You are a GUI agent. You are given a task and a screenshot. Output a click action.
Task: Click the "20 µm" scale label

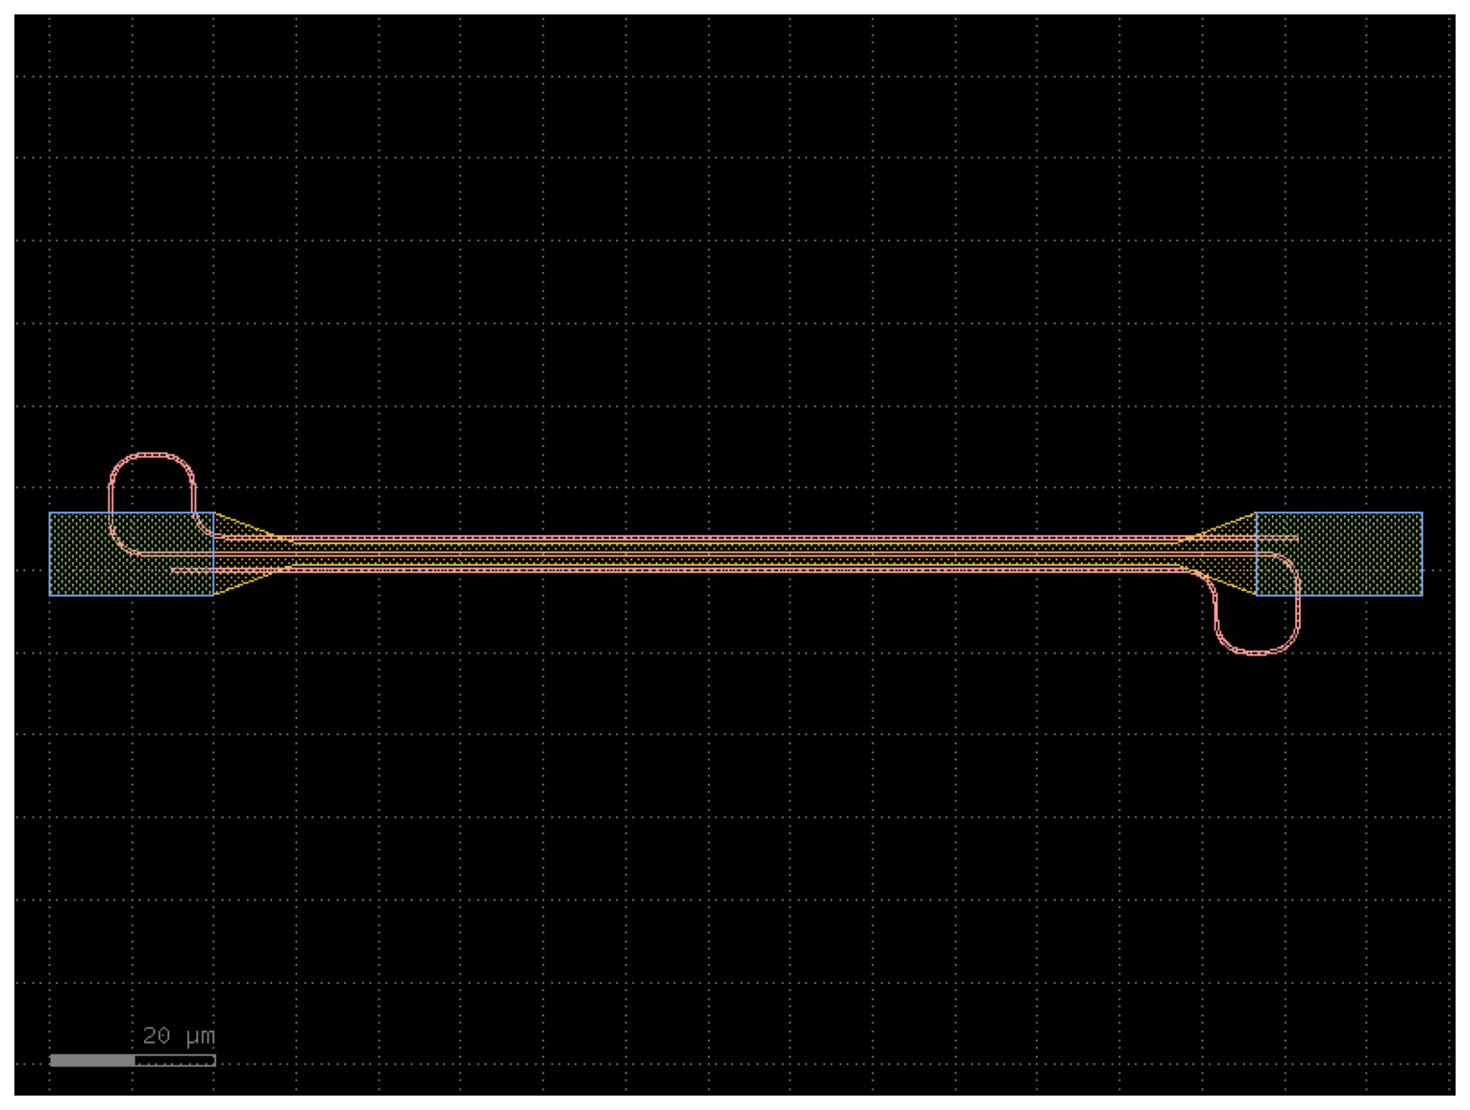pos(179,1035)
